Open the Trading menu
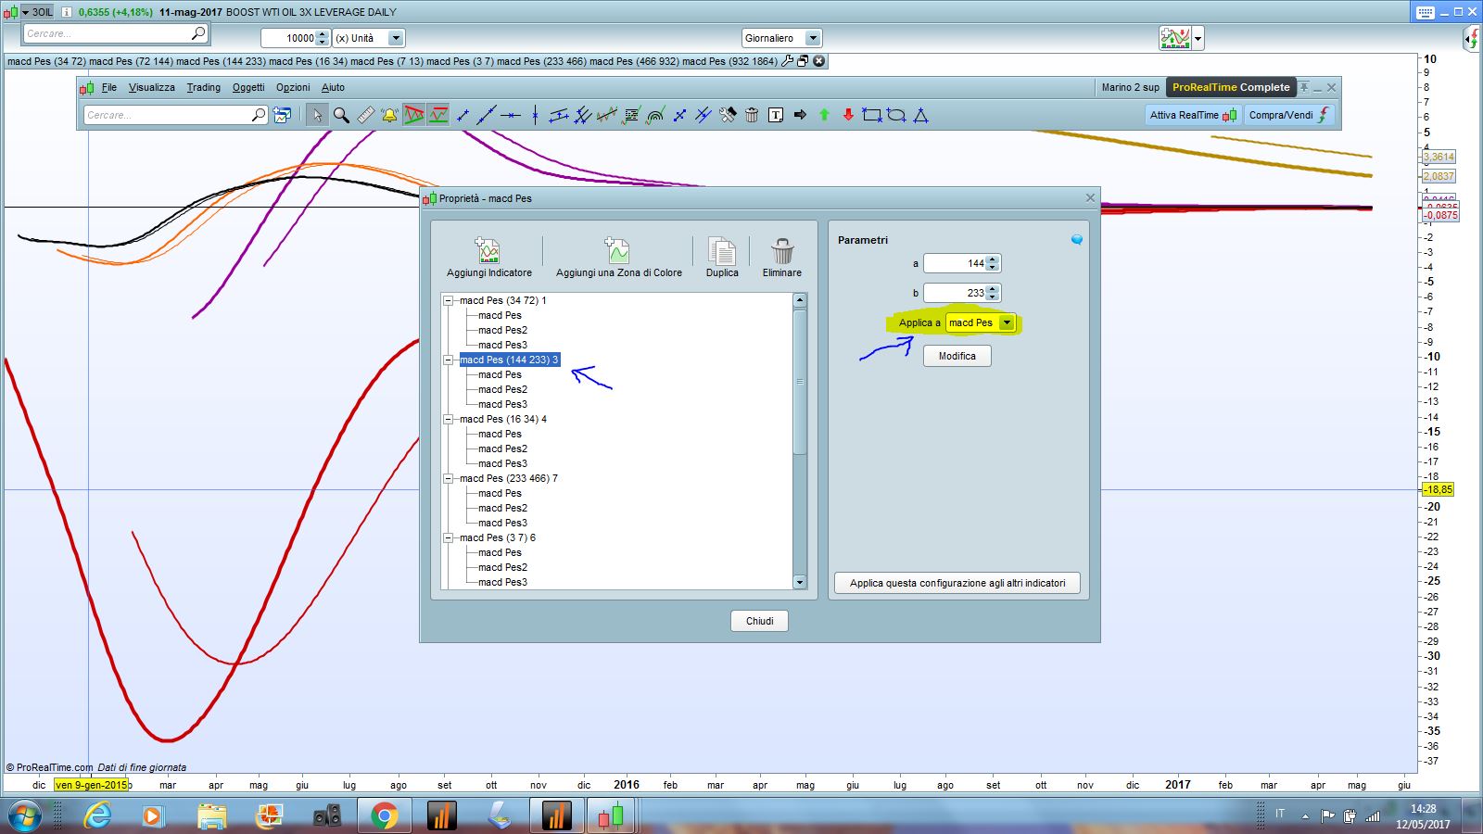The image size is (1483, 834). coord(203,87)
